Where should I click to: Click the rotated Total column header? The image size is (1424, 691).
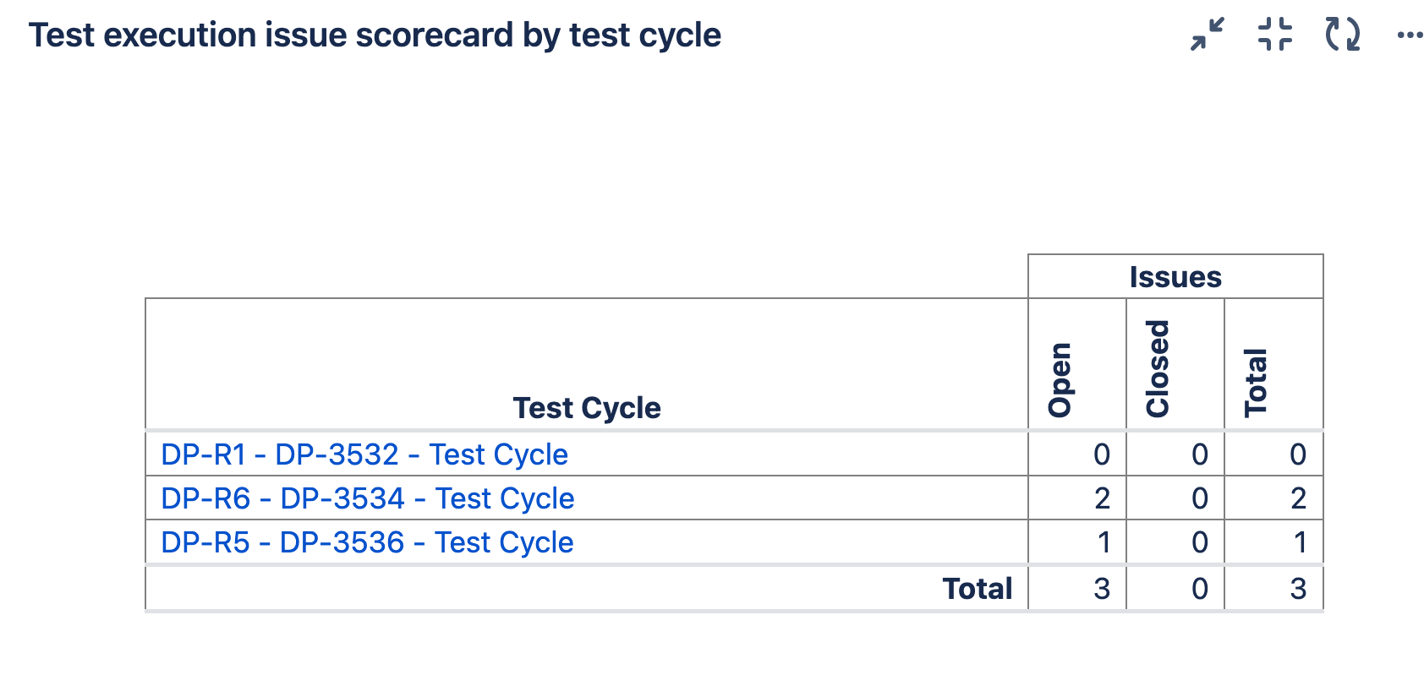point(1256,382)
